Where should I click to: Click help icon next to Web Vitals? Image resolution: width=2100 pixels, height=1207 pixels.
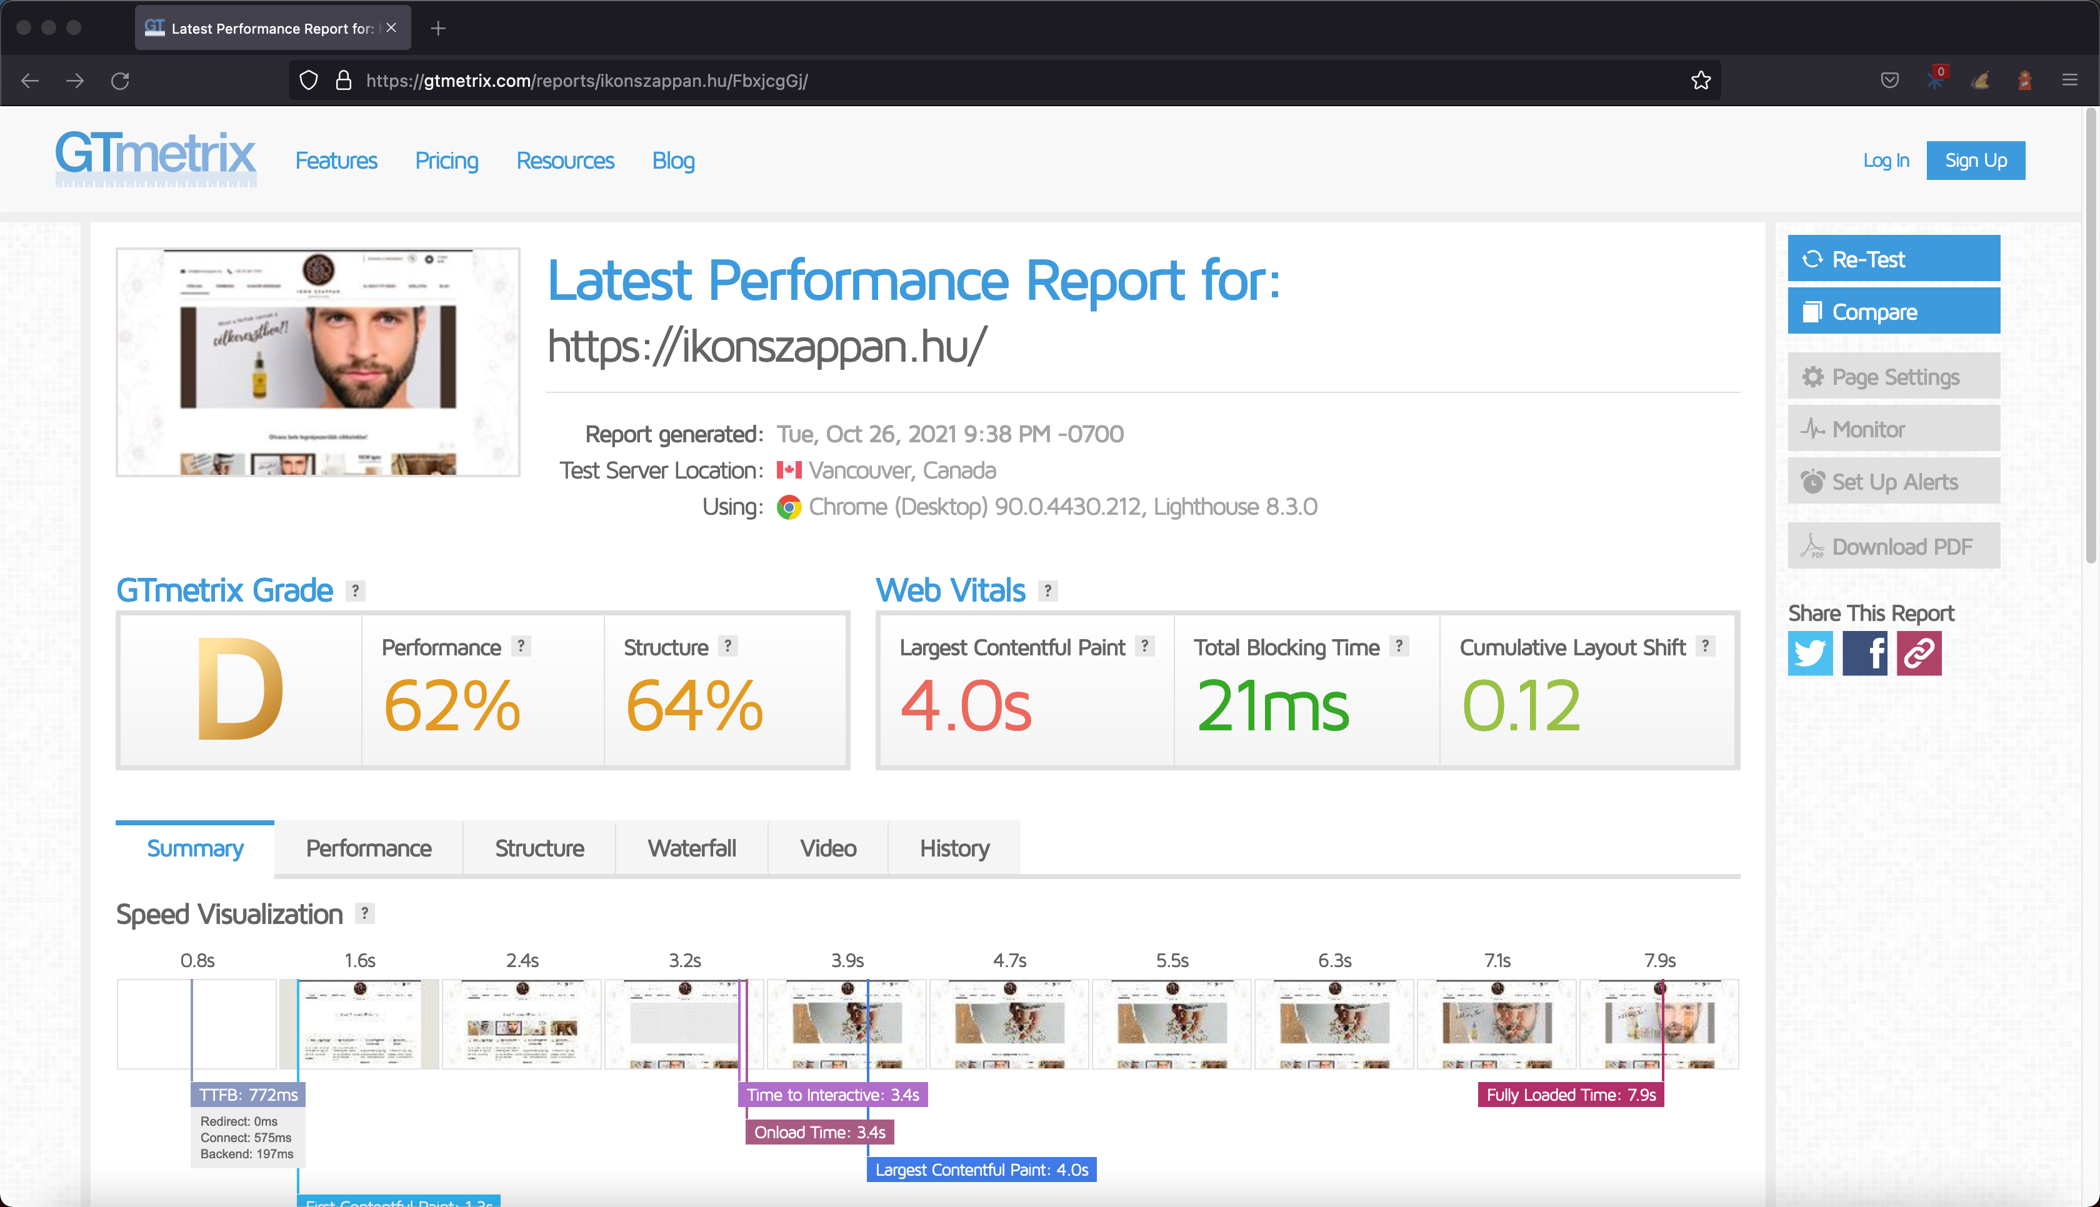(1048, 590)
